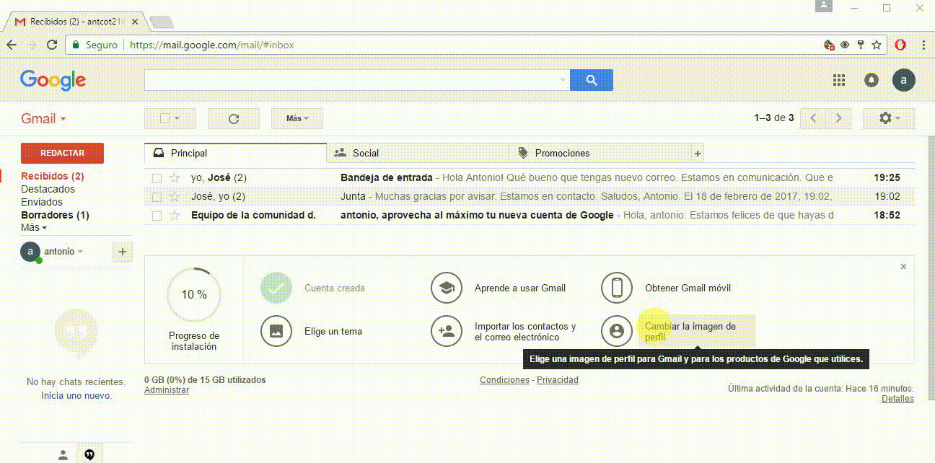
Task: Click the Cambiar la imagen de perfil icon
Action: click(617, 332)
